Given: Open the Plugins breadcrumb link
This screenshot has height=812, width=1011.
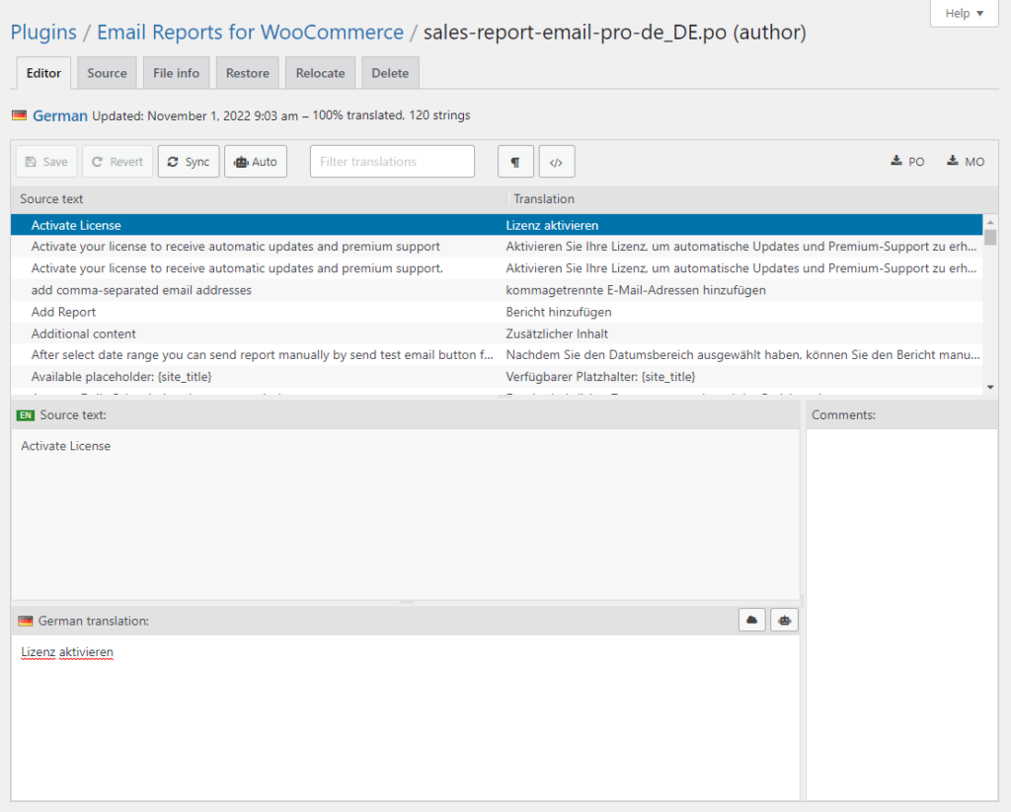Looking at the screenshot, I should tap(42, 32).
